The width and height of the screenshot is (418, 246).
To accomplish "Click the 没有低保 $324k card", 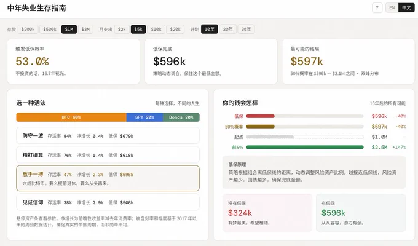I will (267, 213).
